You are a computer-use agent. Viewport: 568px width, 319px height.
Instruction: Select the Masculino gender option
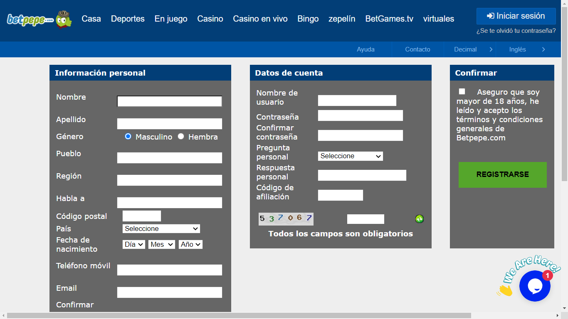tap(128, 136)
